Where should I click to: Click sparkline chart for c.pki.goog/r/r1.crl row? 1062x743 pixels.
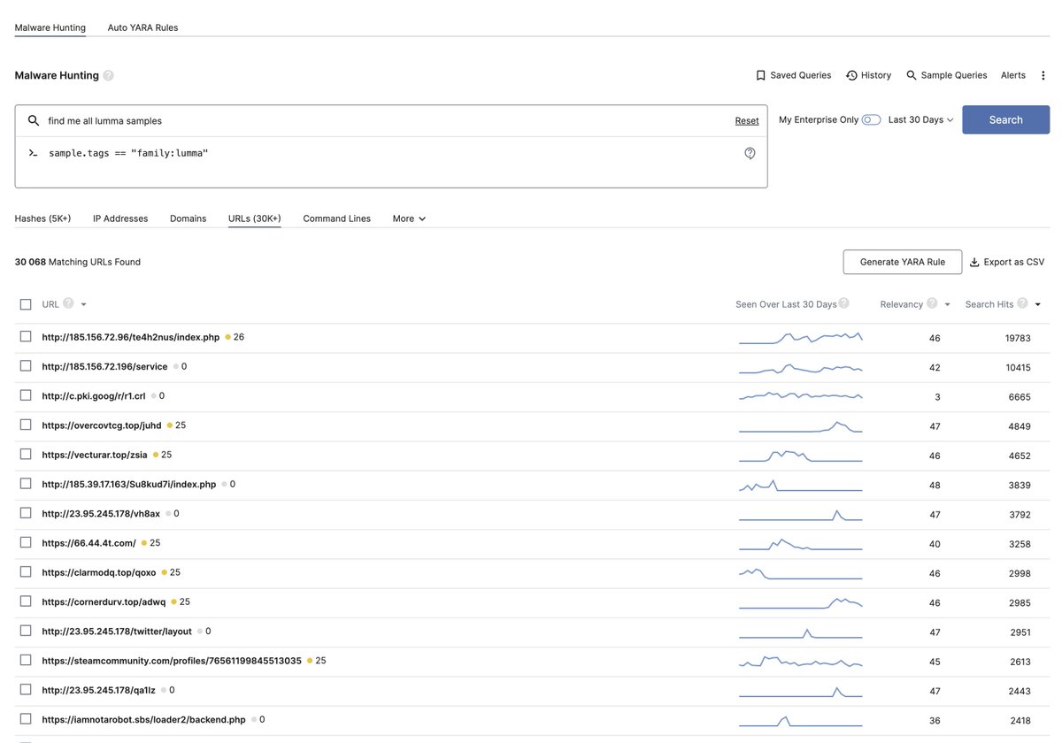click(800, 396)
